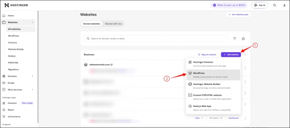Click the WP Admin button
The height and width of the screenshot is (128, 290).
click(216, 118)
